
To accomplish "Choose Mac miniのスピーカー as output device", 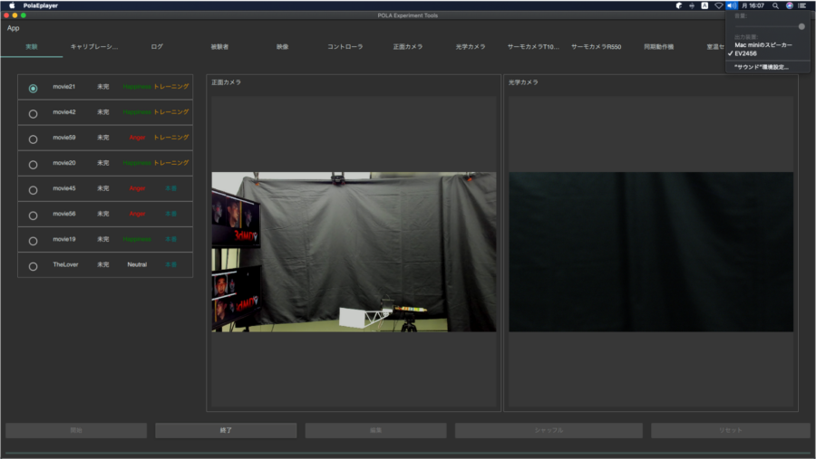I will click(763, 45).
